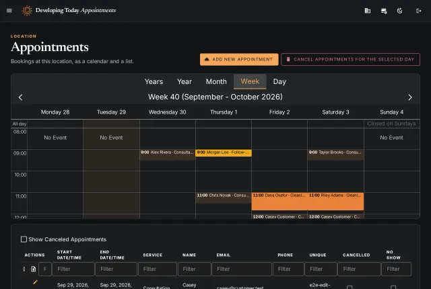
Task: Open 11:00 Riley Adams Cleaning event
Action: (x=336, y=201)
